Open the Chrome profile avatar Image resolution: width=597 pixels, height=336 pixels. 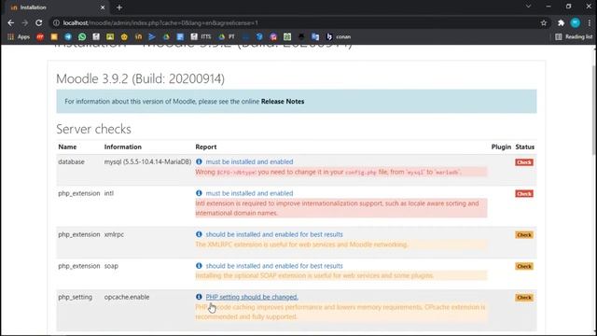pyautogui.click(x=576, y=22)
